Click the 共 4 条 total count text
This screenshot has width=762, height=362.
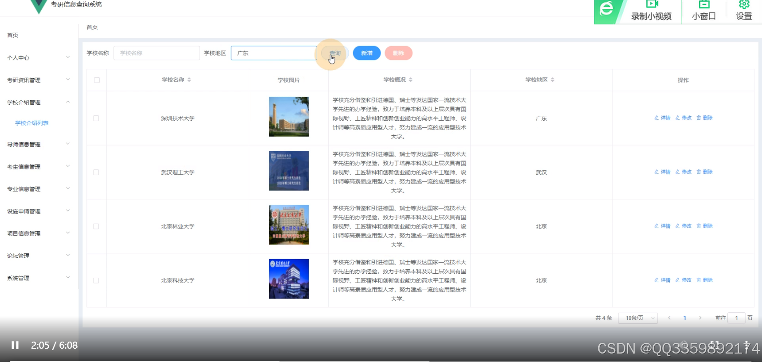pos(604,318)
